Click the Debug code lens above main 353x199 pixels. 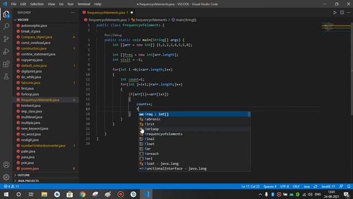click(x=117, y=35)
